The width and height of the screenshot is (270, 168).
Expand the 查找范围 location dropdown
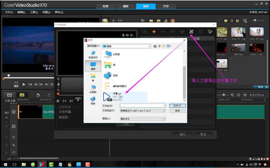click(149, 46)
